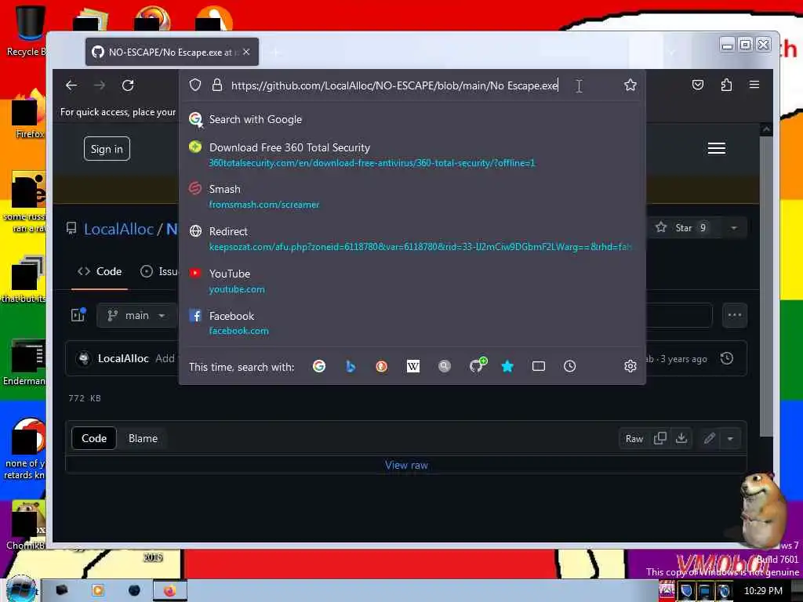
Task: Close the NO-ESCAPE browser tab
Action: tap(246, 52)
